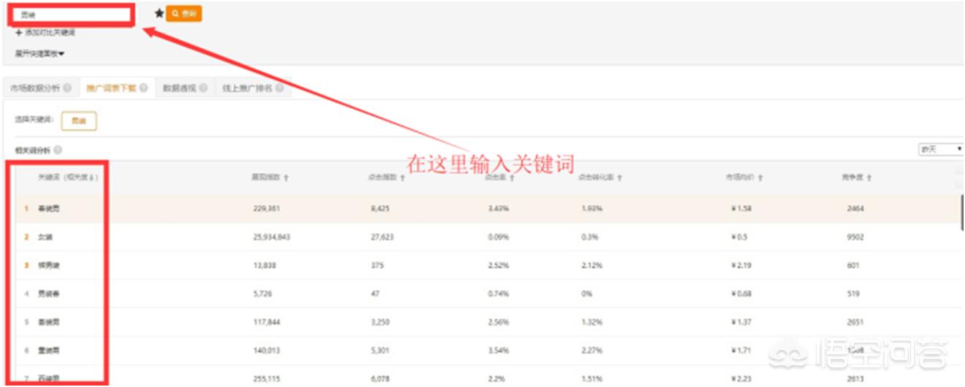The height and width of the screenshot is (387, 965).
Task: Click the keyword search input field
Action: pos(71,14)
